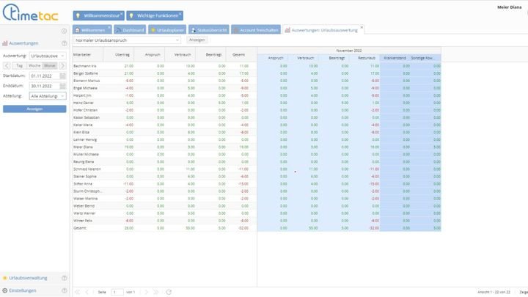This screenshot has height=297, width=528.
Task: Switch to the Urlaubsplaner tab
Action: (x=163, y=29)
